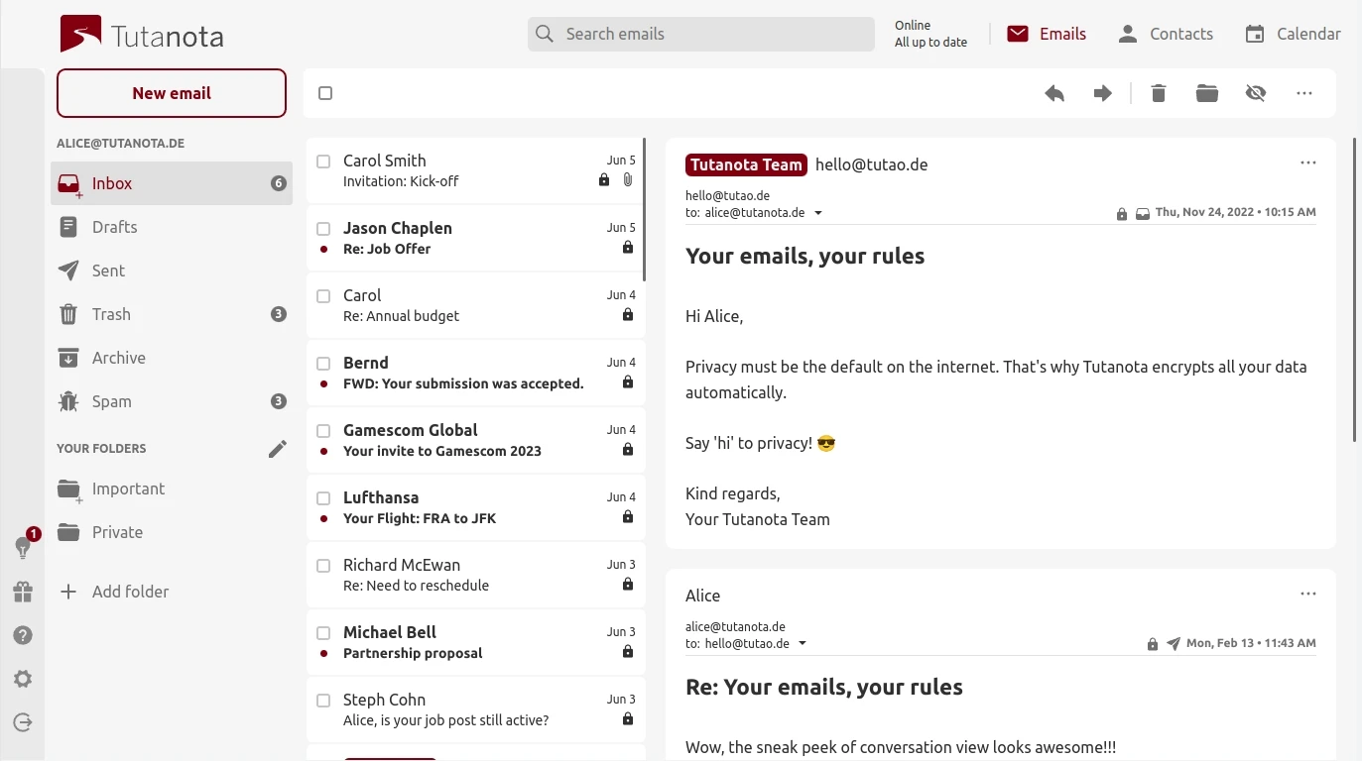Screen dimensions: 1362x761
Task: Click the lightbulb news icon
Action: (x=22, y=547)
